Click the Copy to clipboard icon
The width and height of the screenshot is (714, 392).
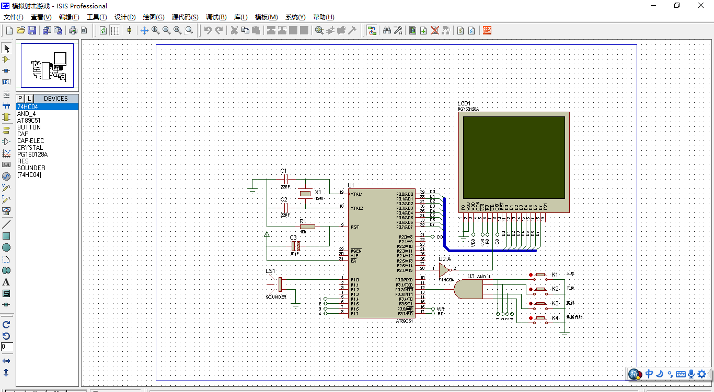[245, 31]
